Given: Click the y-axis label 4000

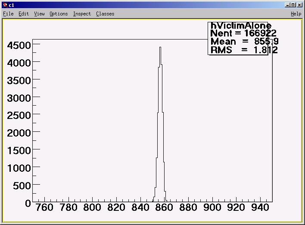Looking at the screenshot, I should (x=19, y=63).
